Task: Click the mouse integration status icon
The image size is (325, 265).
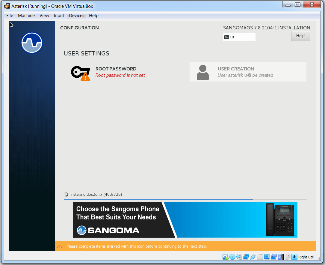Action: point(287,257)
